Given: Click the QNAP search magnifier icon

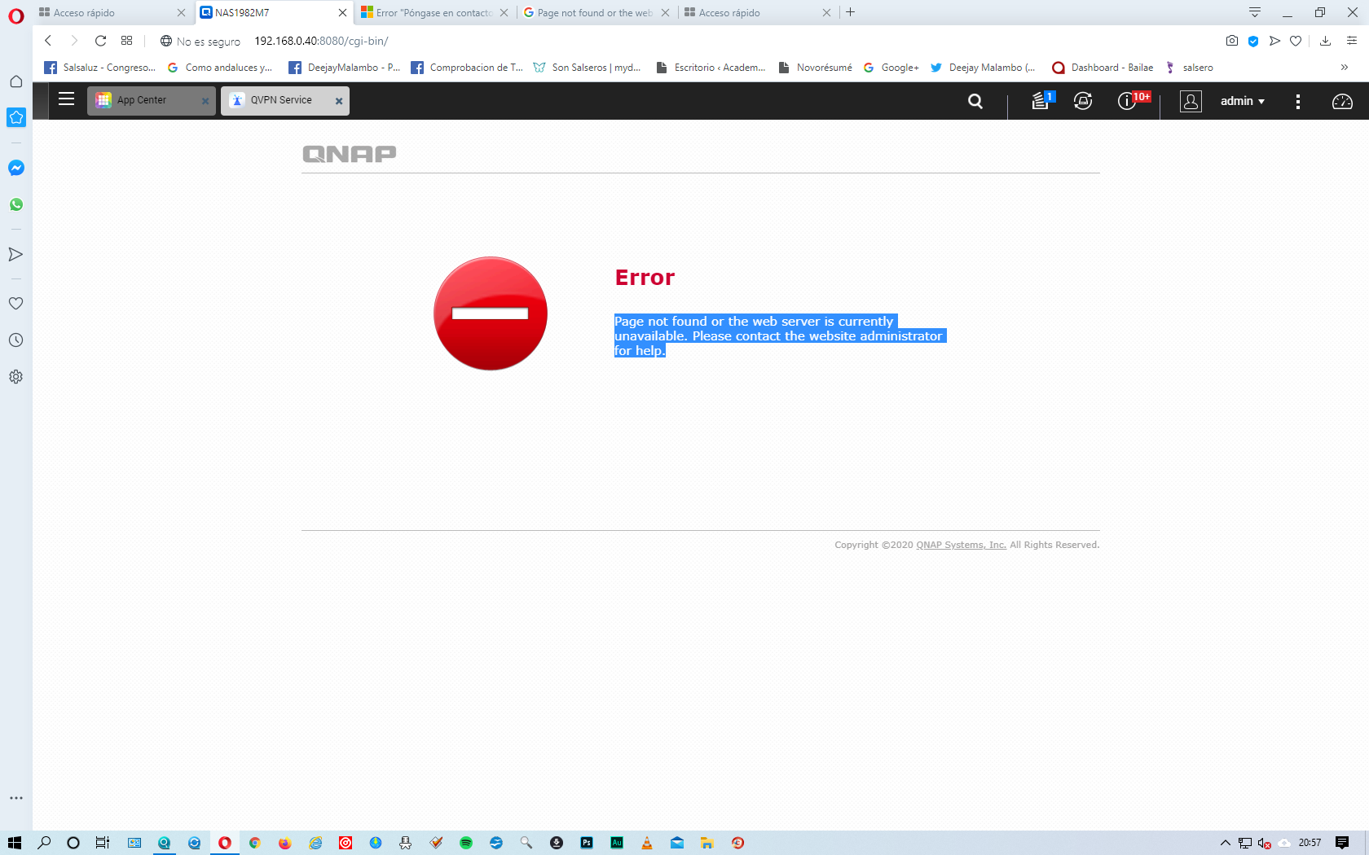Looking at the screenshot, I should point(975,101).
